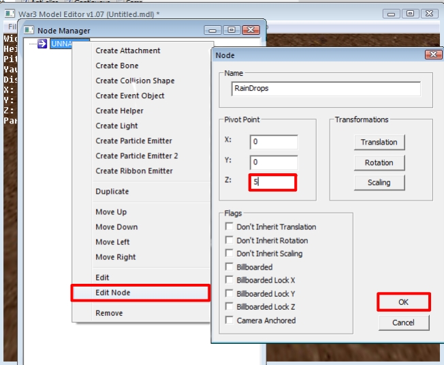
Task: Toggle the Billboarded Lock Y checkbox
Action: point(229,293)
